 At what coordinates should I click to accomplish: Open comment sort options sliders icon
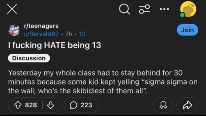pyautogui.click(x=144, y=10)
